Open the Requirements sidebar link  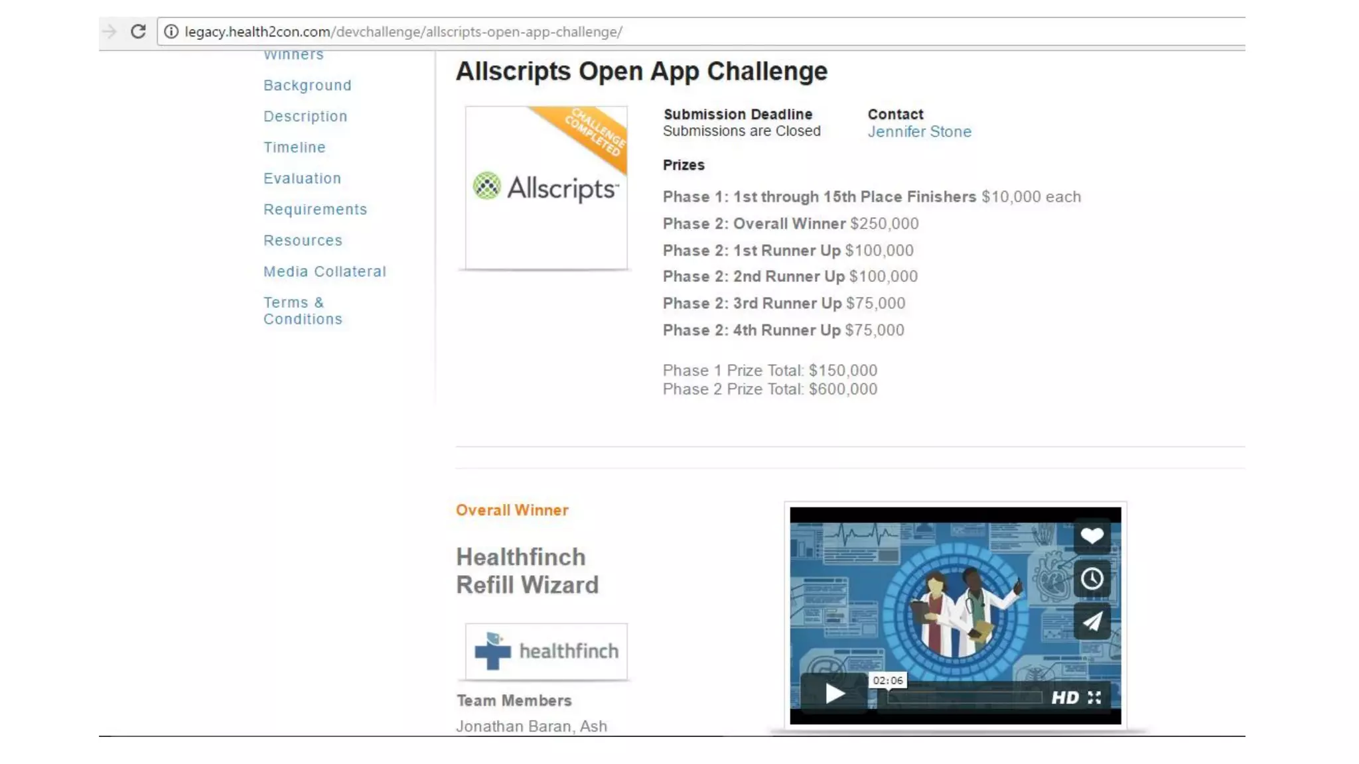[x=315, y=210]
